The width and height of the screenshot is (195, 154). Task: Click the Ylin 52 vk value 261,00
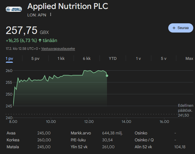click(108, 147)
